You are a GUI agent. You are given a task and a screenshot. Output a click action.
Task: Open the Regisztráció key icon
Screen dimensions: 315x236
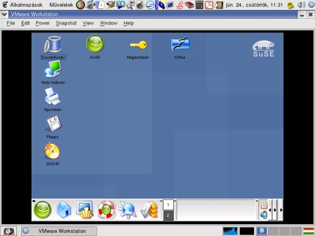pos(138,45)
